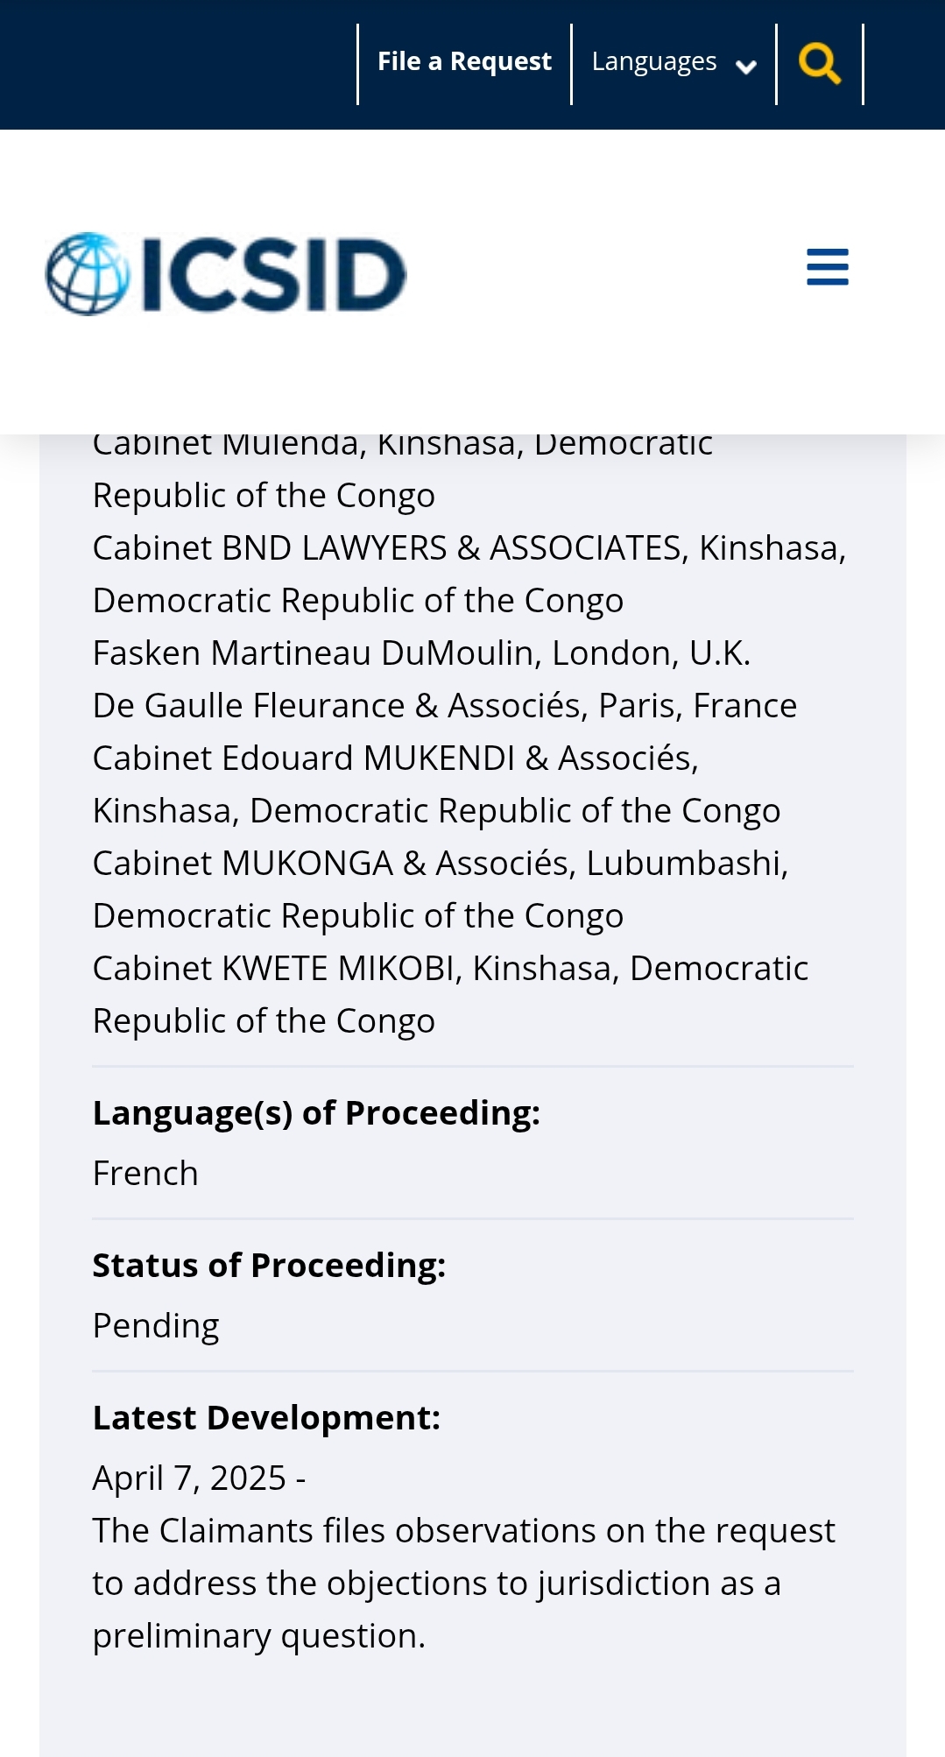Click Cabinet KWETE MIKOBI entry
Image resolution: width=945 pixels, height=1757 pixels.
[450, 995]
